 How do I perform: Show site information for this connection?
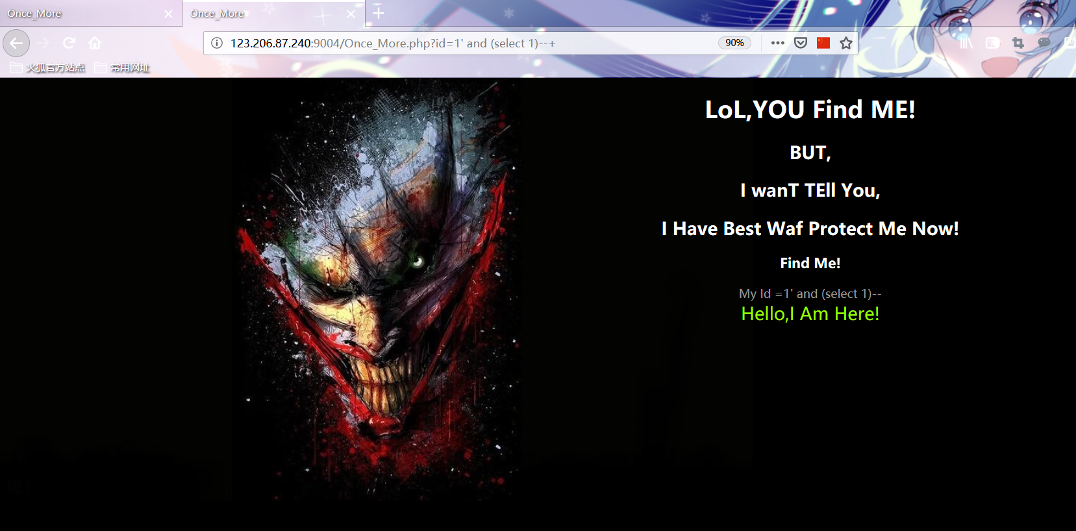coord(217,43)
